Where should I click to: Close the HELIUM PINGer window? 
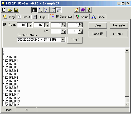point(128,3)
